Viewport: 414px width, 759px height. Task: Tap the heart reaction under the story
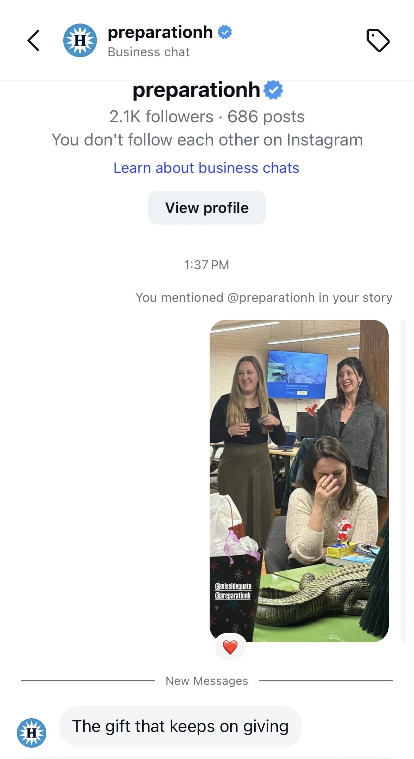(x=230, y=647)
